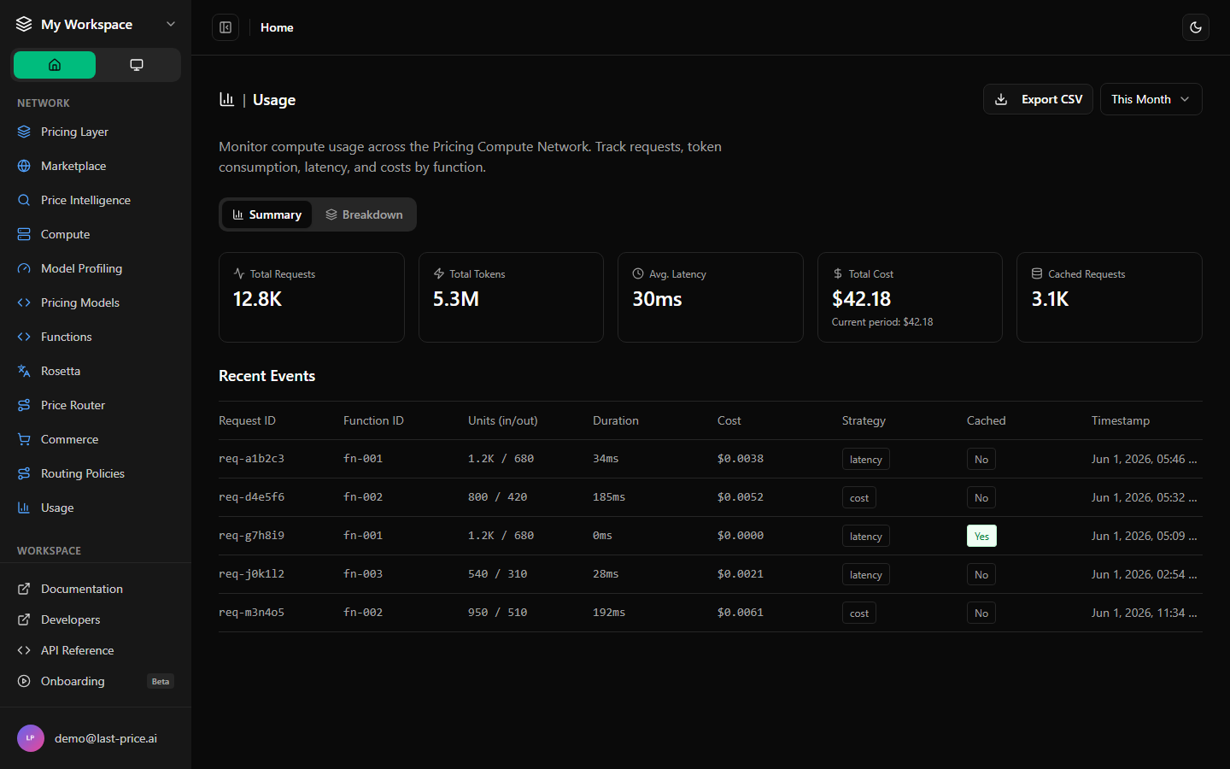The height and width of the screenshot is (769, 1230).
Task: Expand the My Workspace switcher chevron
Action: coord(171,24)
